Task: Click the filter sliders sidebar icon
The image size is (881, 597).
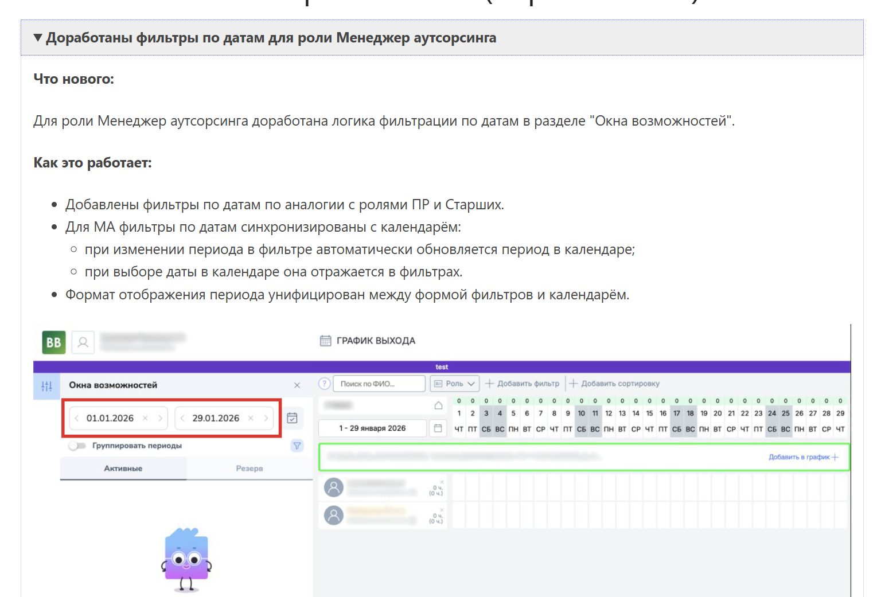Action: [x=46, y=386]
